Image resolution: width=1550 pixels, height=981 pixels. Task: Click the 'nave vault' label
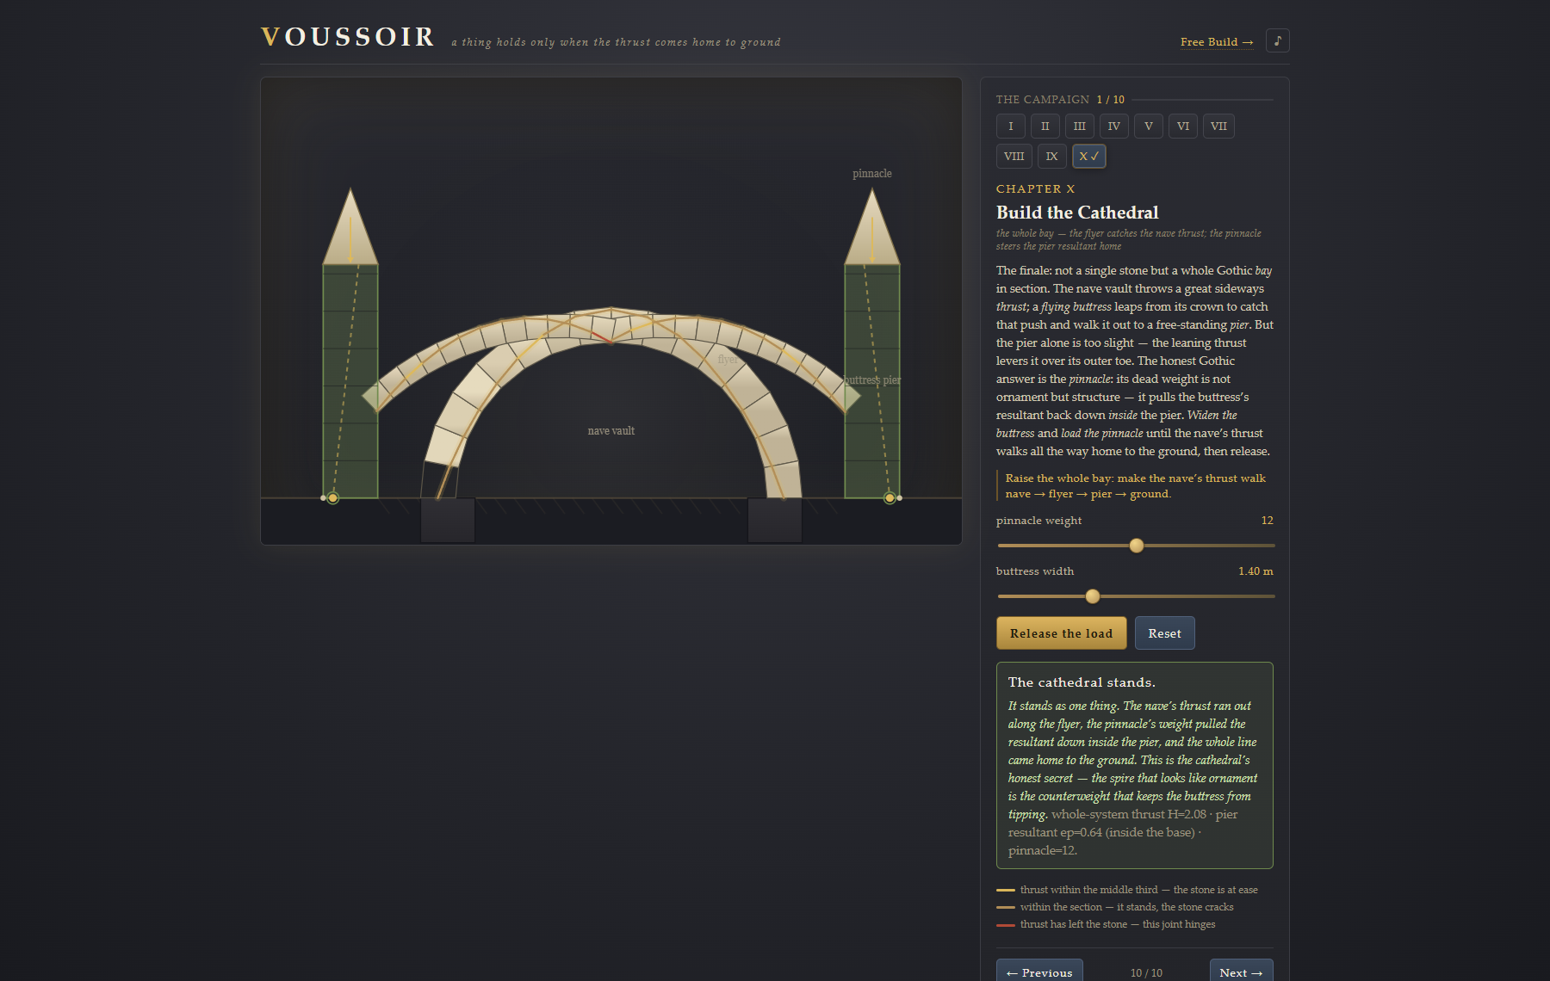[611, 430]
